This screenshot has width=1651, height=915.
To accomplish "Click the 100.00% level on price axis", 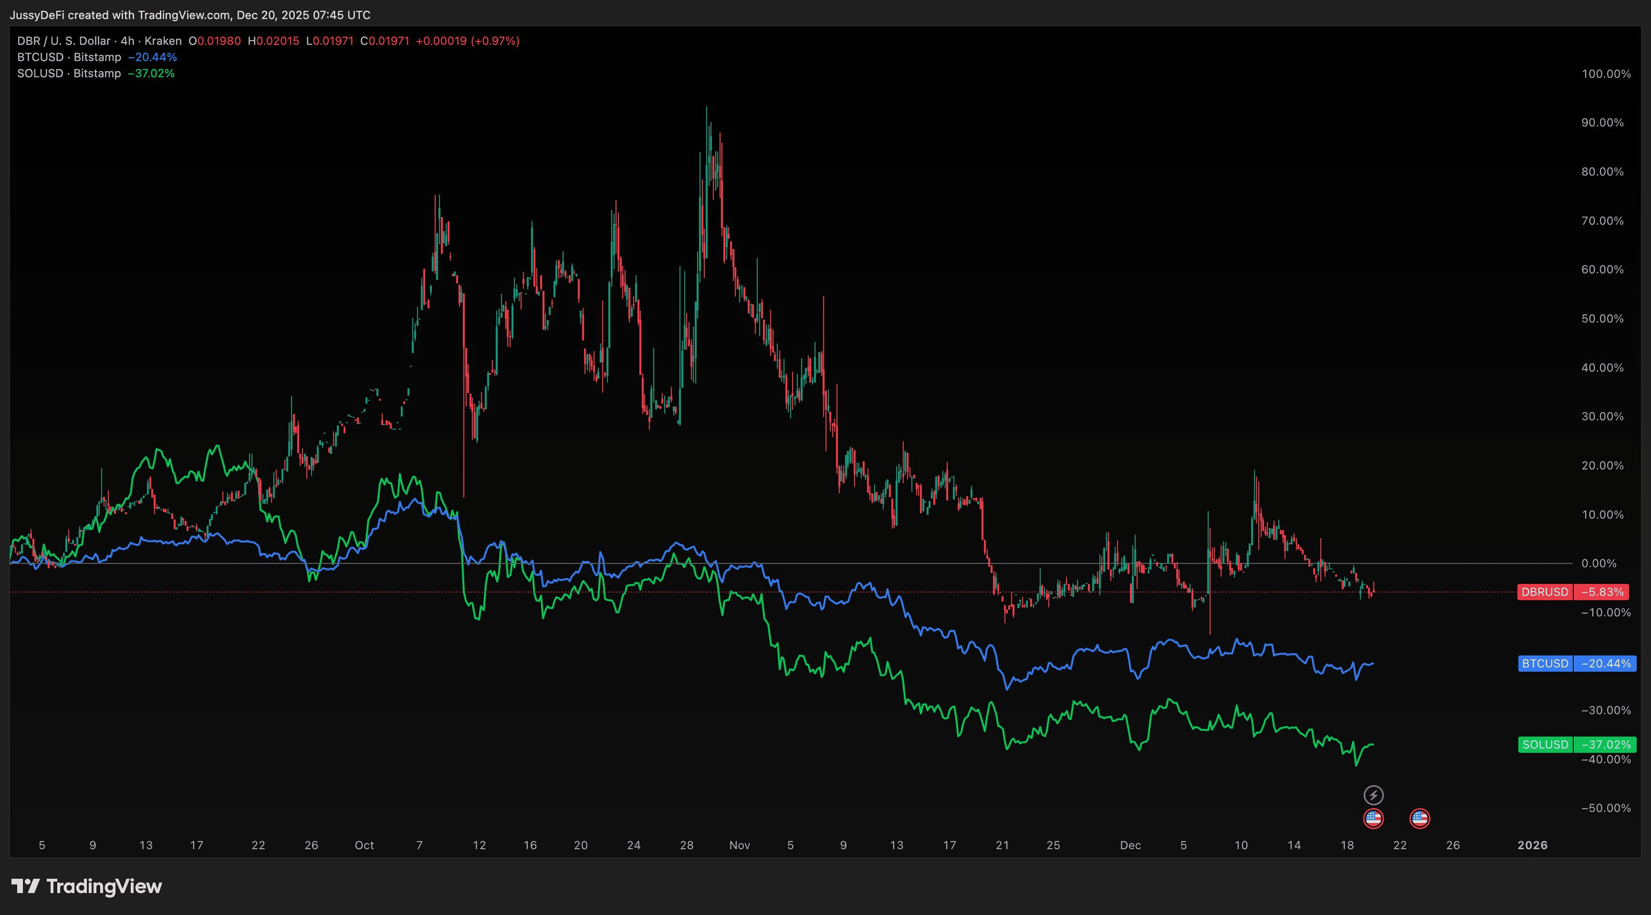I will [1606, 73].
